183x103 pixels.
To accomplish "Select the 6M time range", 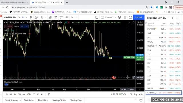I will click(24, 94).
